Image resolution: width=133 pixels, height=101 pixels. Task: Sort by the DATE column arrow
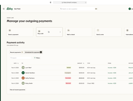pos(18,63)
